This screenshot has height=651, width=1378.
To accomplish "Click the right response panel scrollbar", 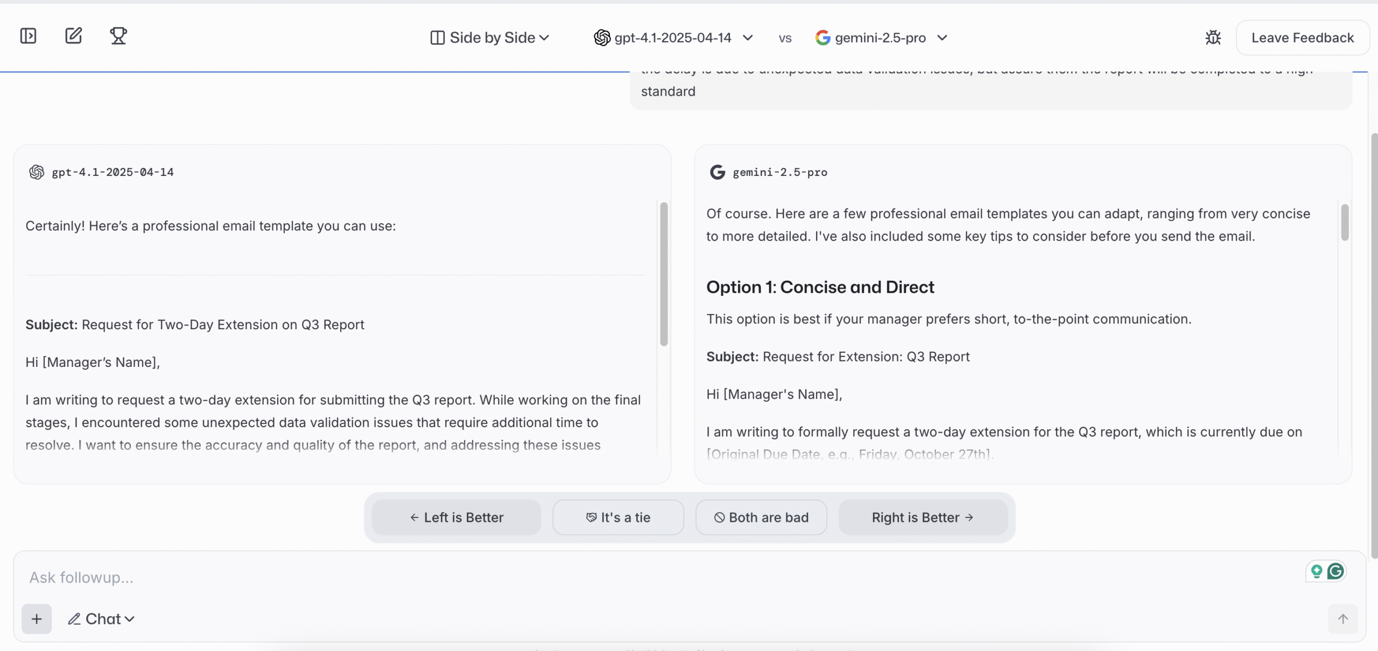I will [1345, 222].
